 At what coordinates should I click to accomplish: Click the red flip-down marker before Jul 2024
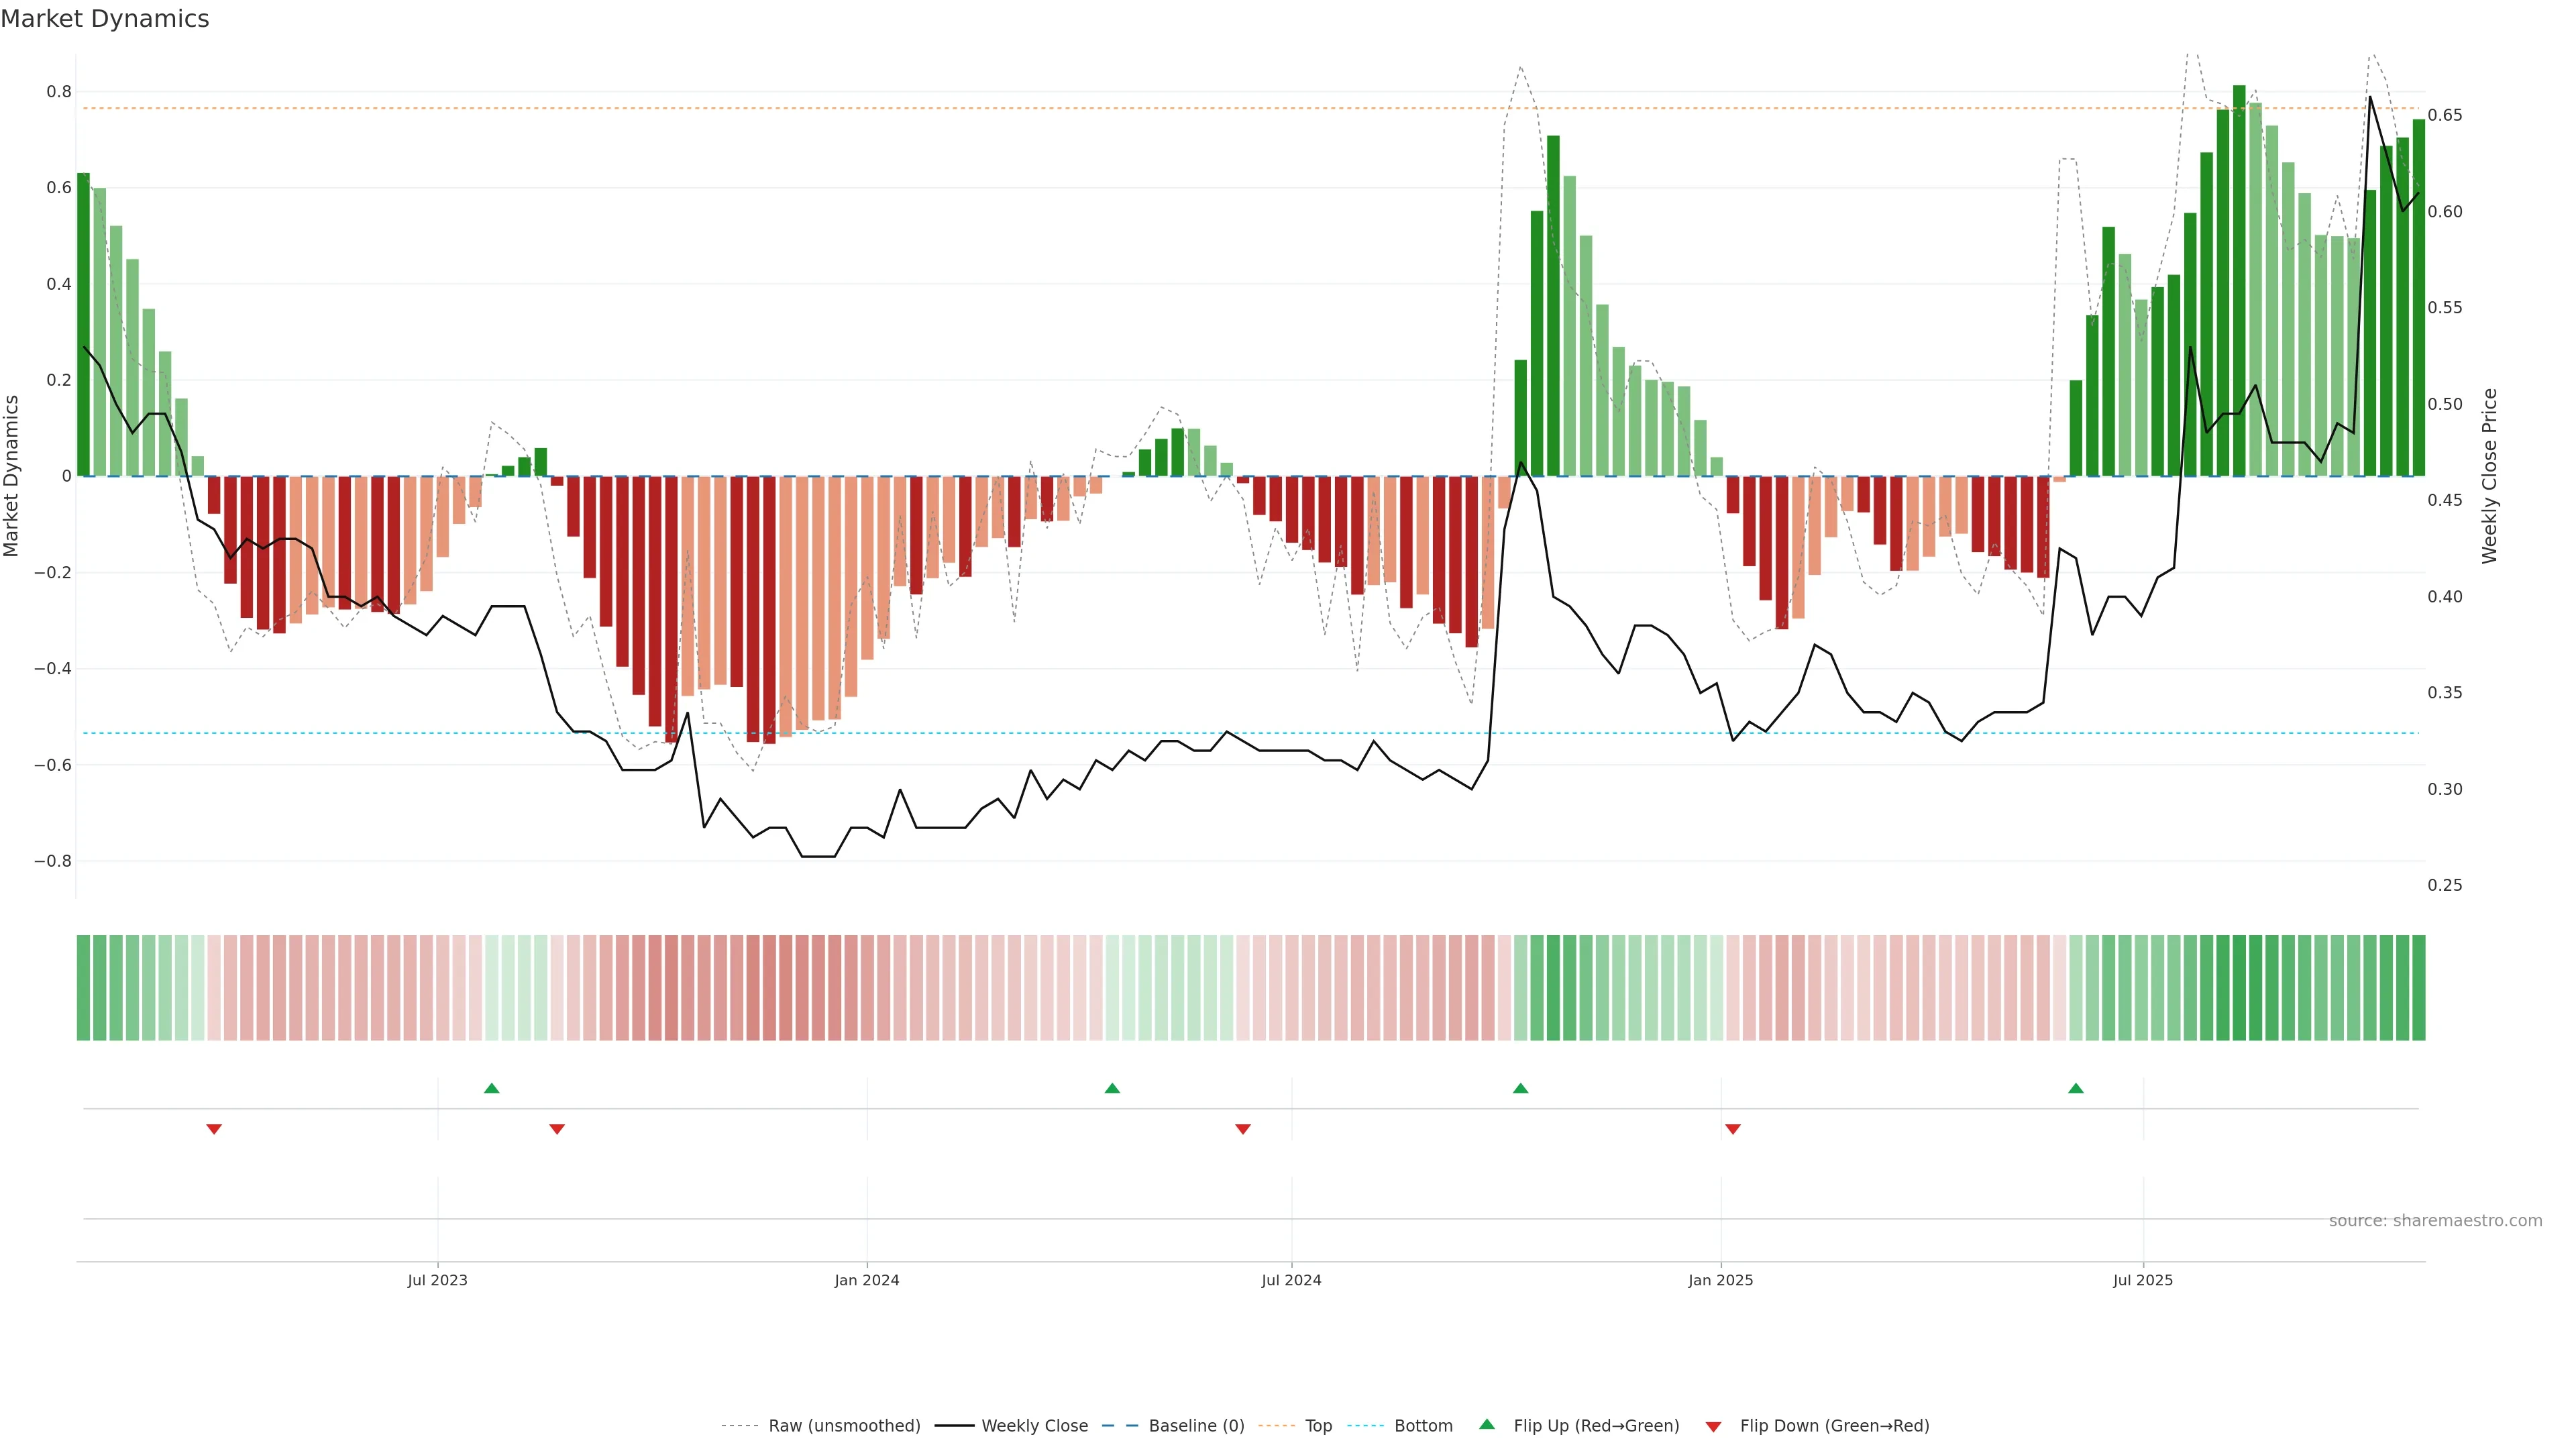pos(1243,1129)
